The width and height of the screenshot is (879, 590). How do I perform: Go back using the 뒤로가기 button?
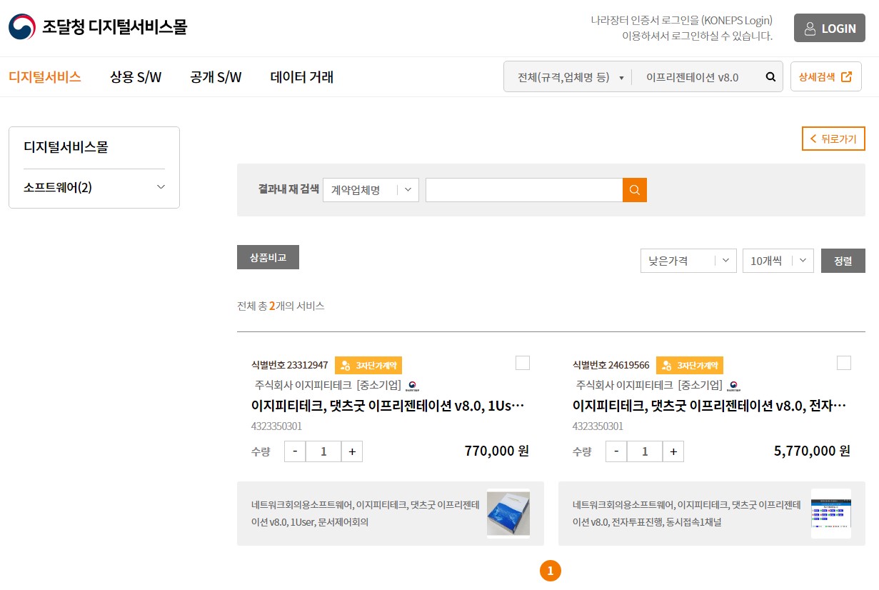833,139
